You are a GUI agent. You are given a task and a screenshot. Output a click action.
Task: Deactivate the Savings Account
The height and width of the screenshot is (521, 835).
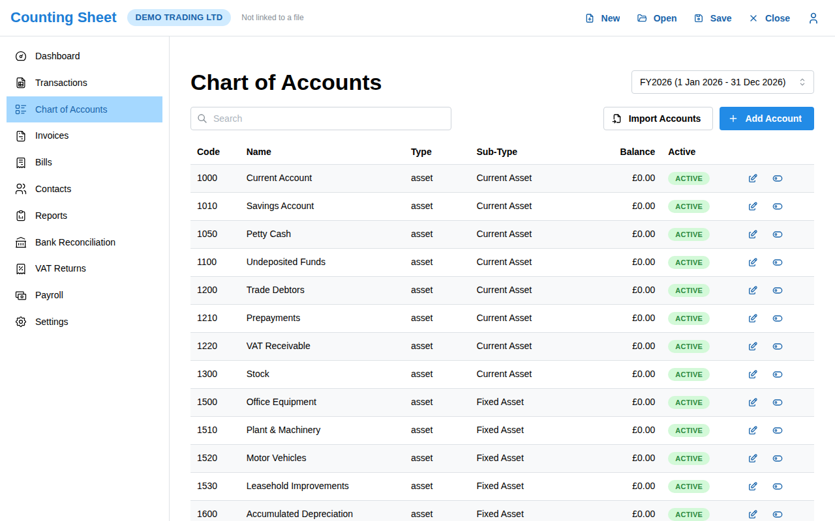point(778,206)
